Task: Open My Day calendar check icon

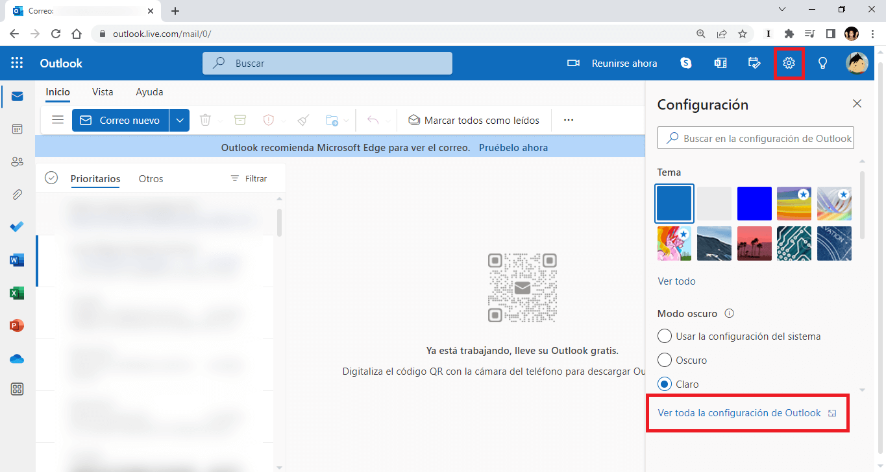Action: 754,63
